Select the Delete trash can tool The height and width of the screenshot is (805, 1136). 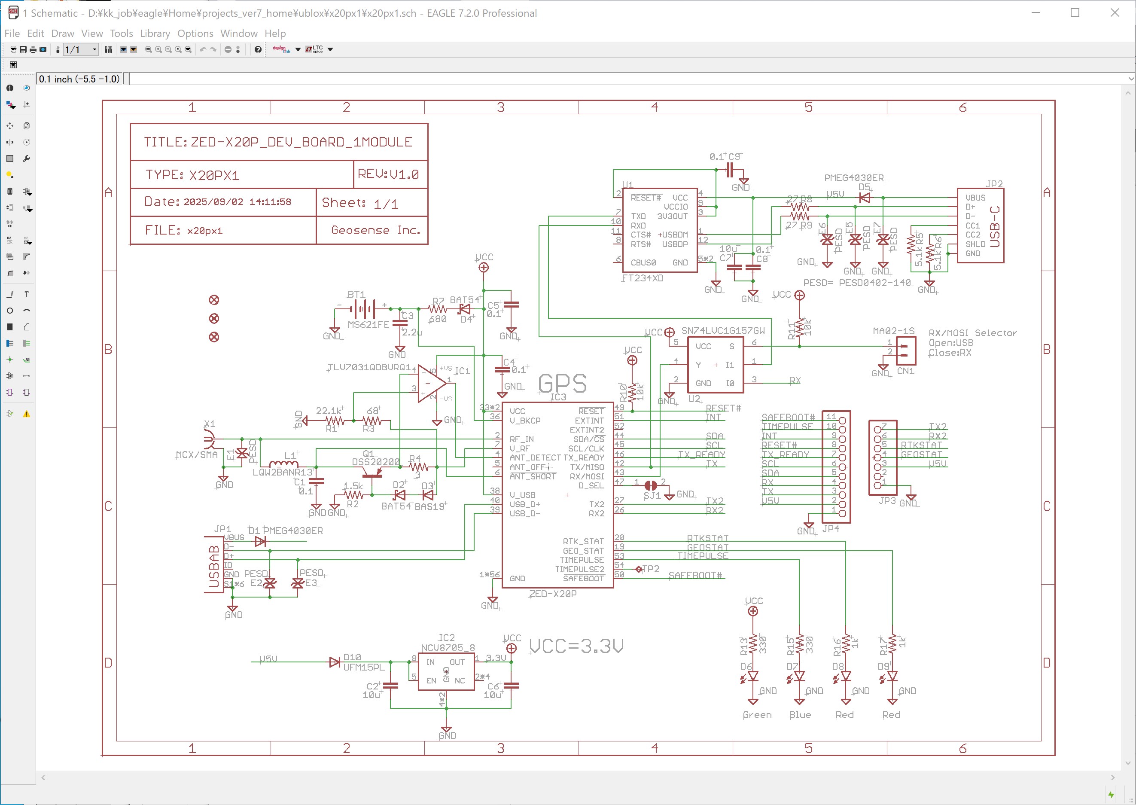click(9, 191)
